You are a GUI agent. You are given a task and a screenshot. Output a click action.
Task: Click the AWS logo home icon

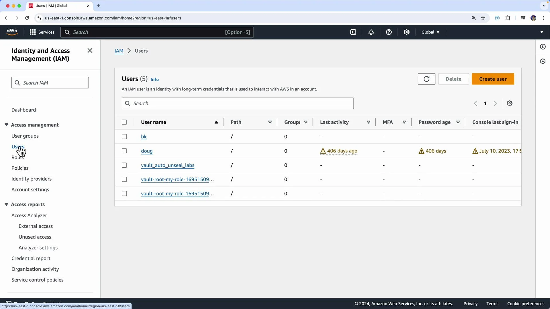pyautogui.click(x=12, y=32)
